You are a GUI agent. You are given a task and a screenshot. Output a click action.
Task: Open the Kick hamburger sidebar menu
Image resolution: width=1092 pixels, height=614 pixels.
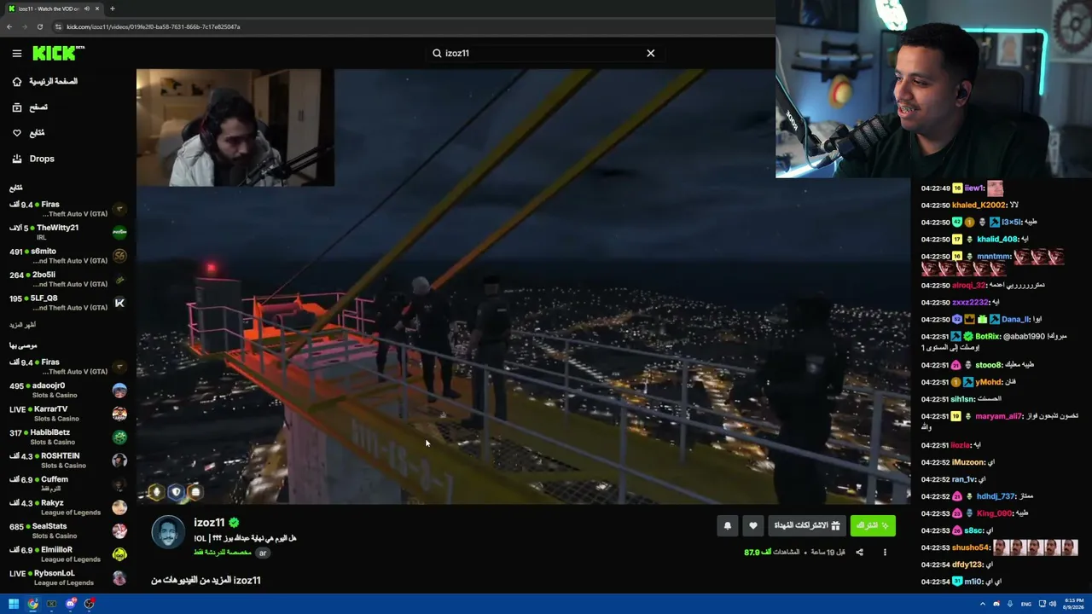16,53
